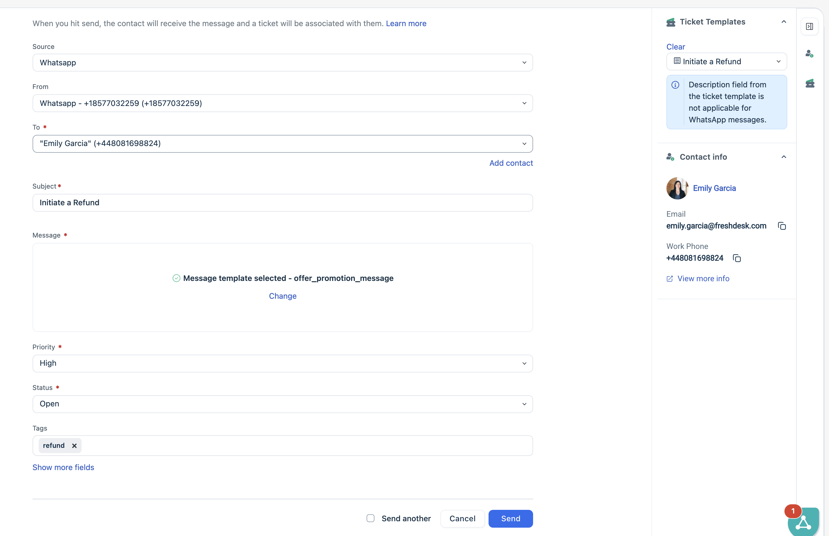
Task: Click the Change message template link
Action: coord(283,296)
